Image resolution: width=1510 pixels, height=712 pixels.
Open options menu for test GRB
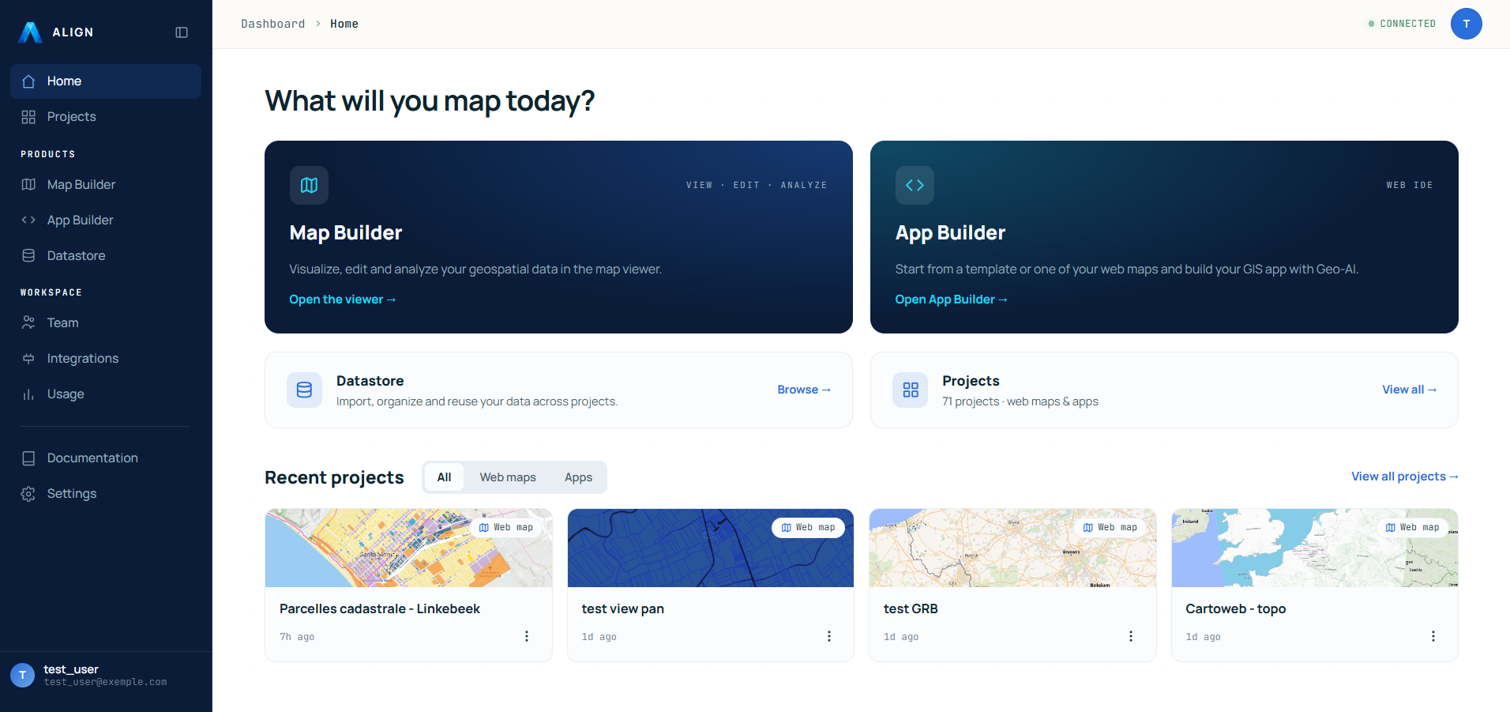tap(1131, 636)
